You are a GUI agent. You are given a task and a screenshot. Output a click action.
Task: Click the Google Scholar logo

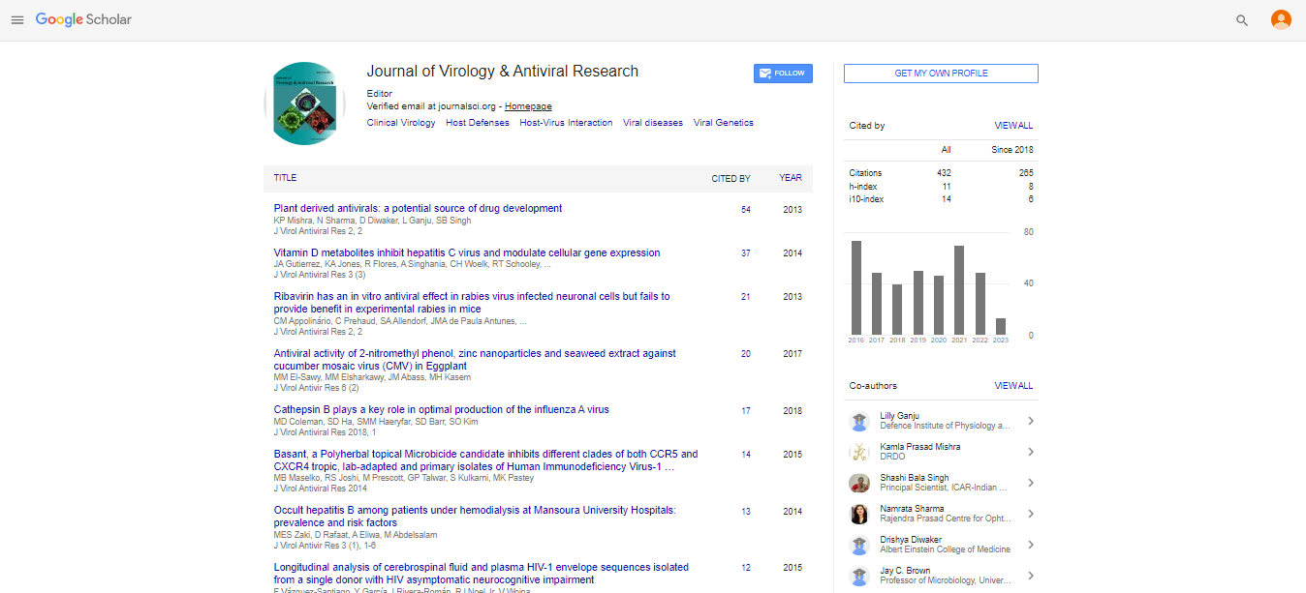(83, 19)
